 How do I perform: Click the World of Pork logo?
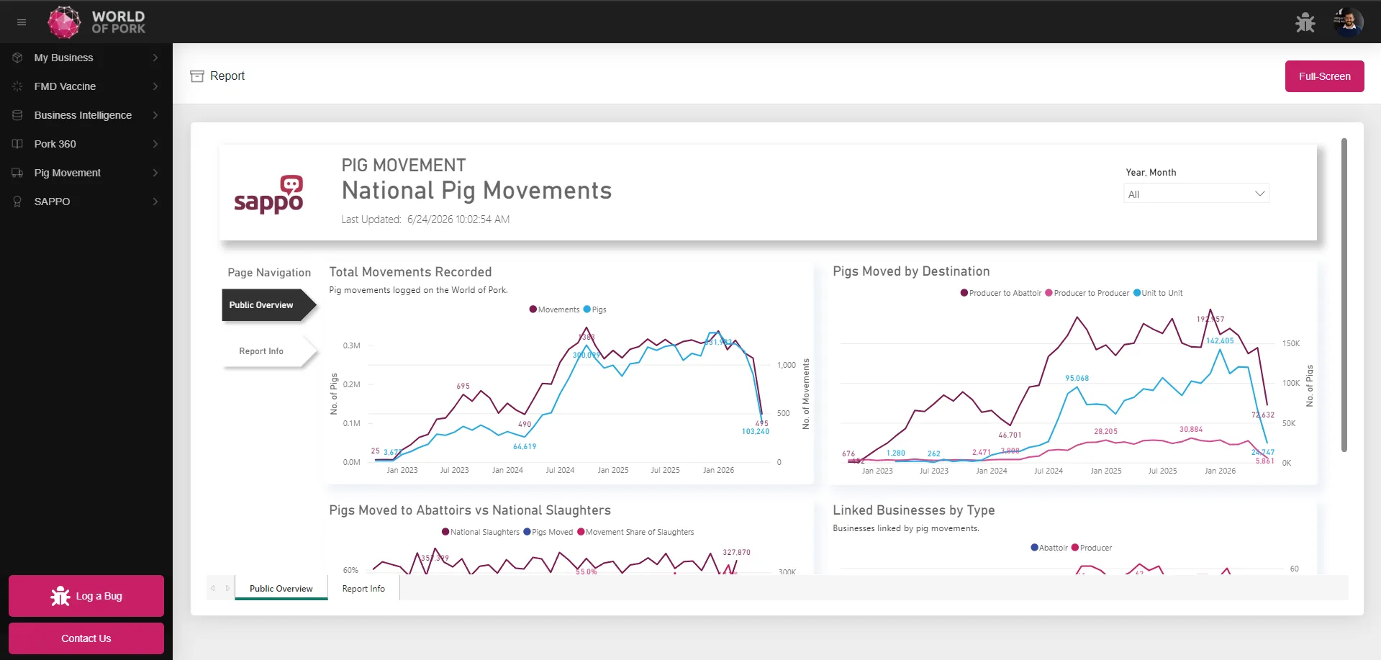click(96, 22)
